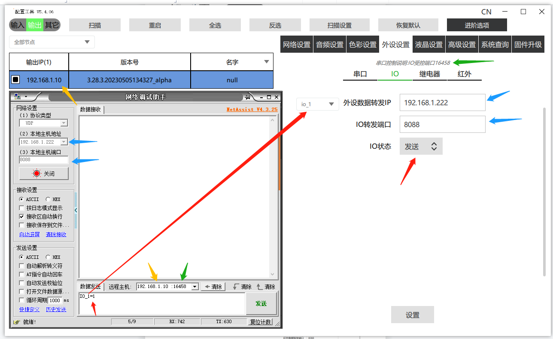Image resolution: width=553 pixels, height=339 pixels.
Task: Click the 清除接收 link
Action: coord(56,234)
